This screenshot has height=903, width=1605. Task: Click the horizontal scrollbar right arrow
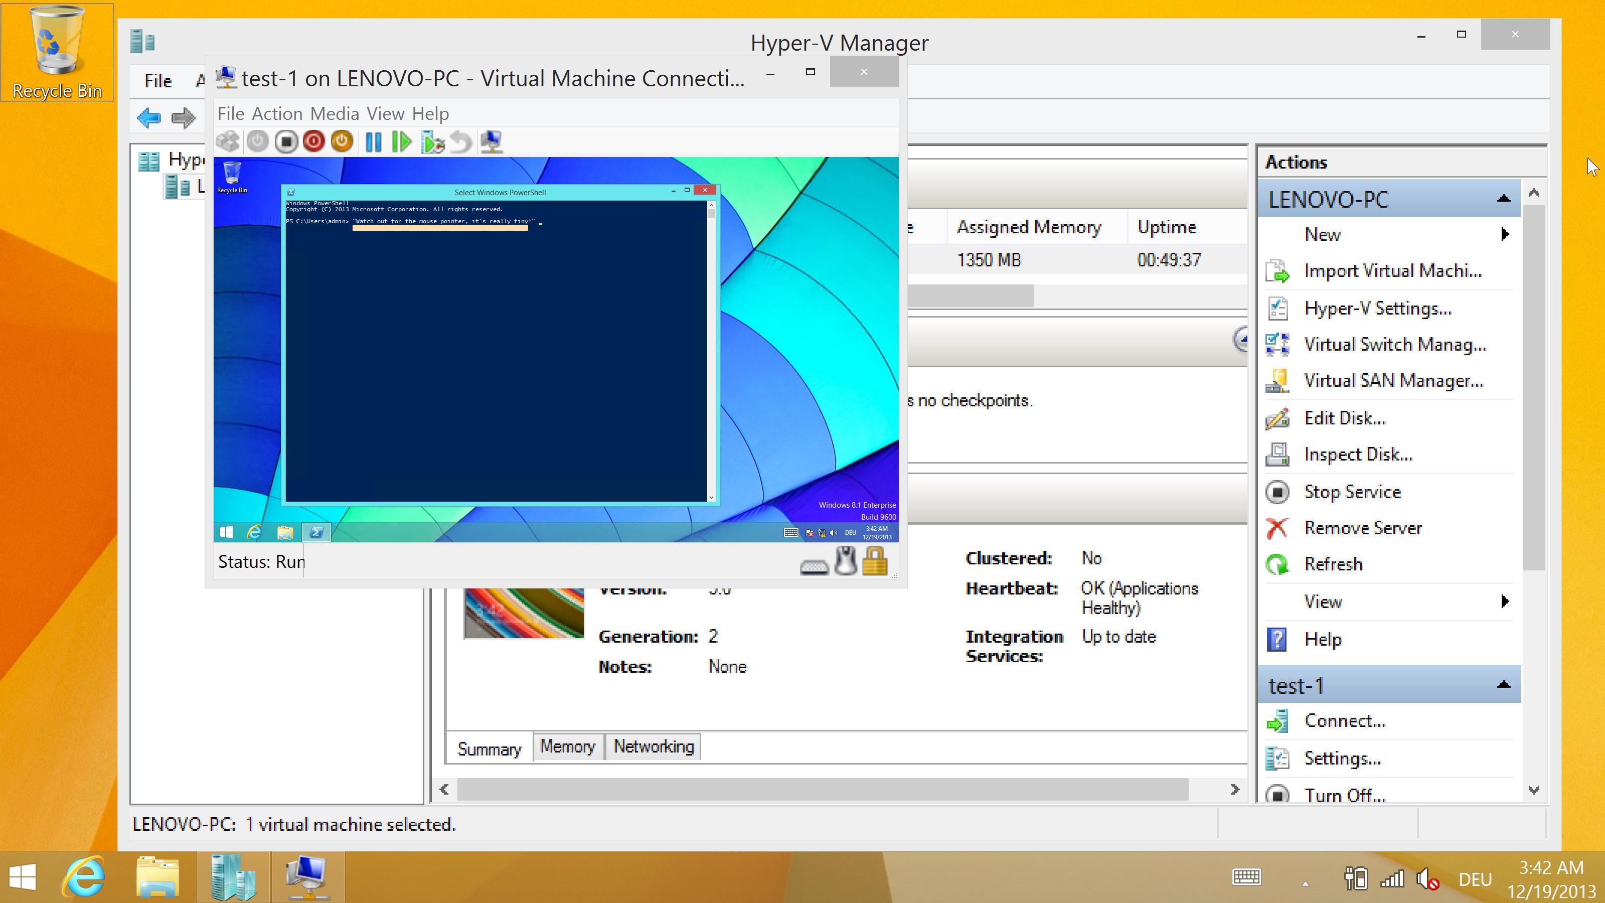click(x=1235, y=790)
